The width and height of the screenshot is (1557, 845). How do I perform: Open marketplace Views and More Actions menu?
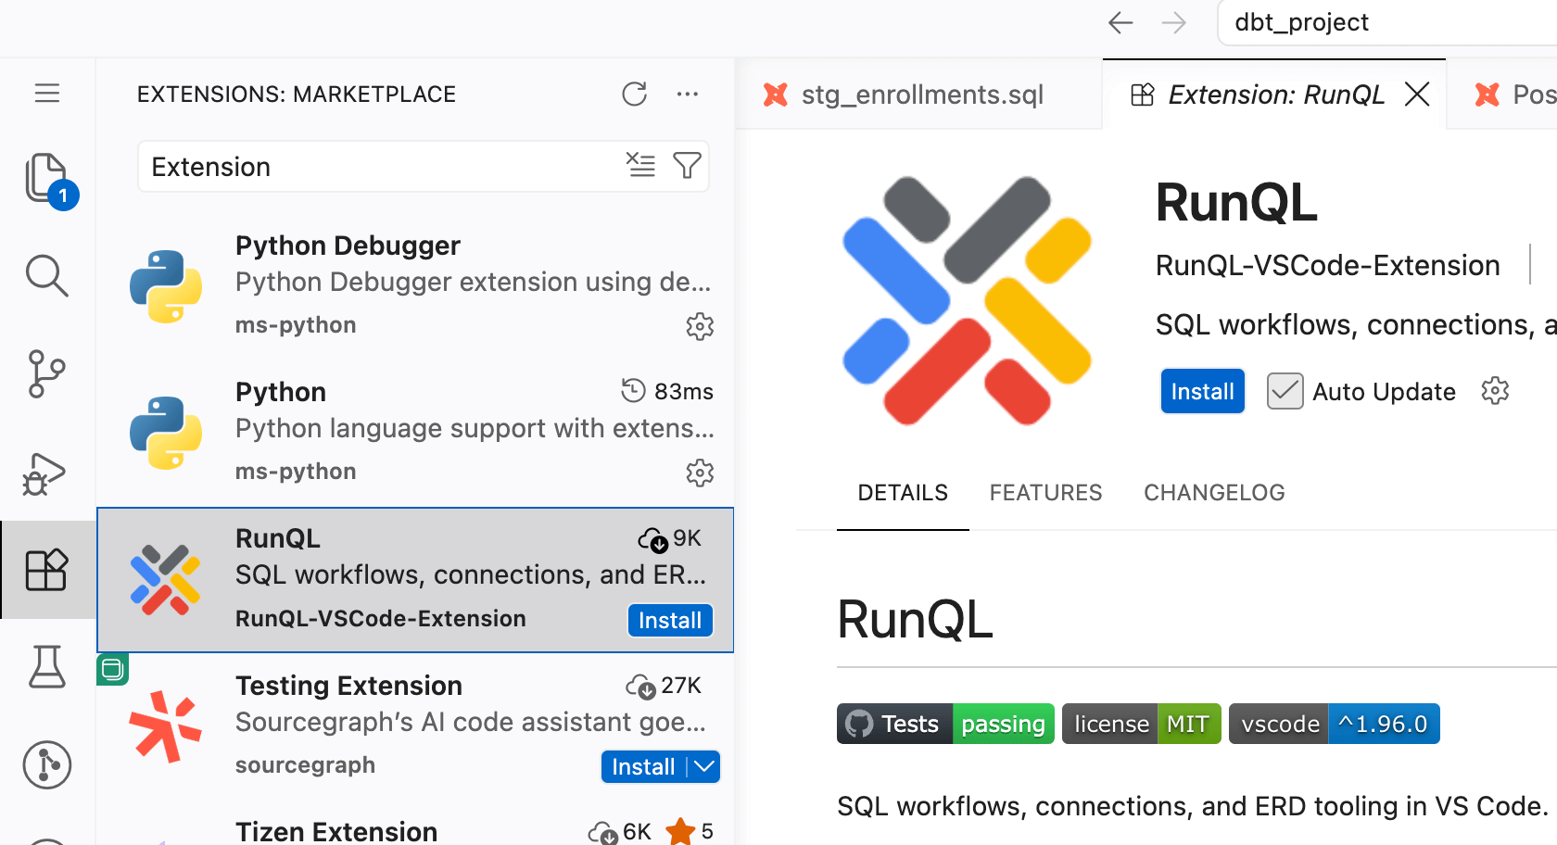click(688, 94)
